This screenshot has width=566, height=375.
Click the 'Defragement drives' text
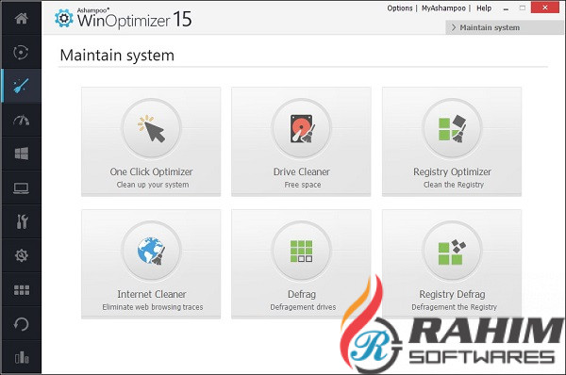tap(303, 307)
